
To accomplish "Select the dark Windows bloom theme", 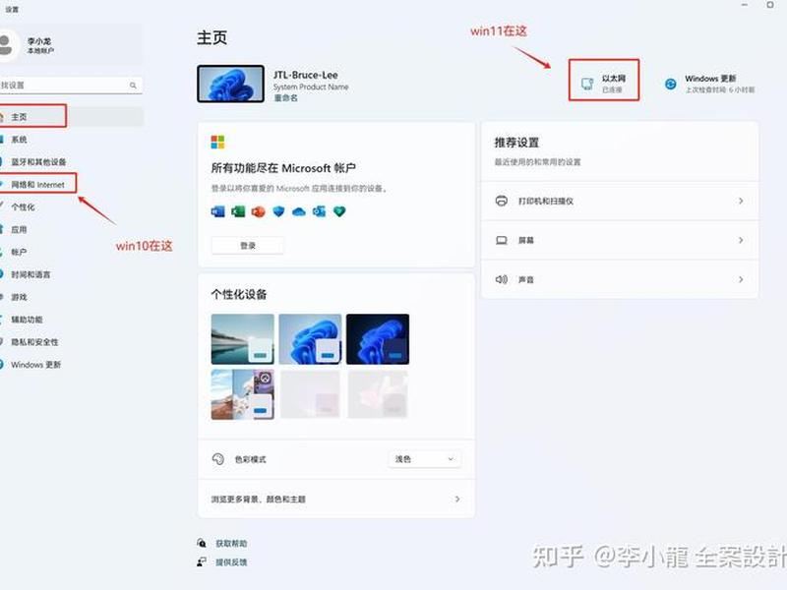I will 378,339.
